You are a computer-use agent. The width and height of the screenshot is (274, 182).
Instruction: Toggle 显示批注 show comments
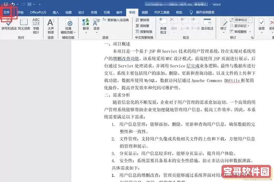(x=207, y=24)
